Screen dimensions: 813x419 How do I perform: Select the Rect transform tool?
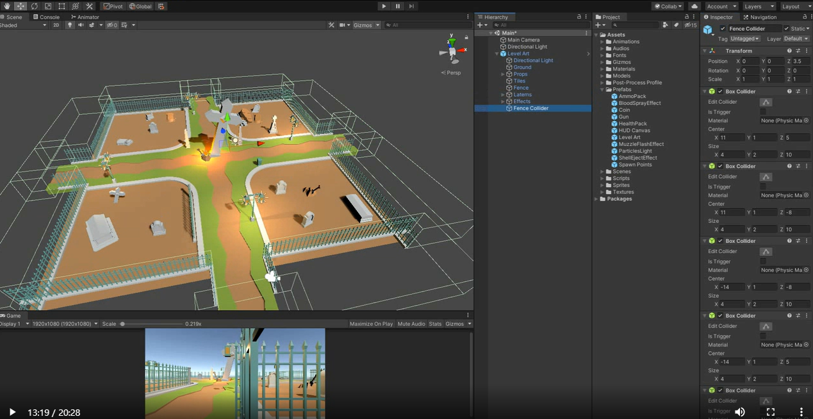tap(62, 6)
